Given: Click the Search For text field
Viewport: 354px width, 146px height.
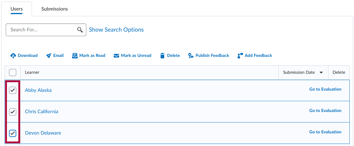Looking at the screenshot, I should 42,30.
